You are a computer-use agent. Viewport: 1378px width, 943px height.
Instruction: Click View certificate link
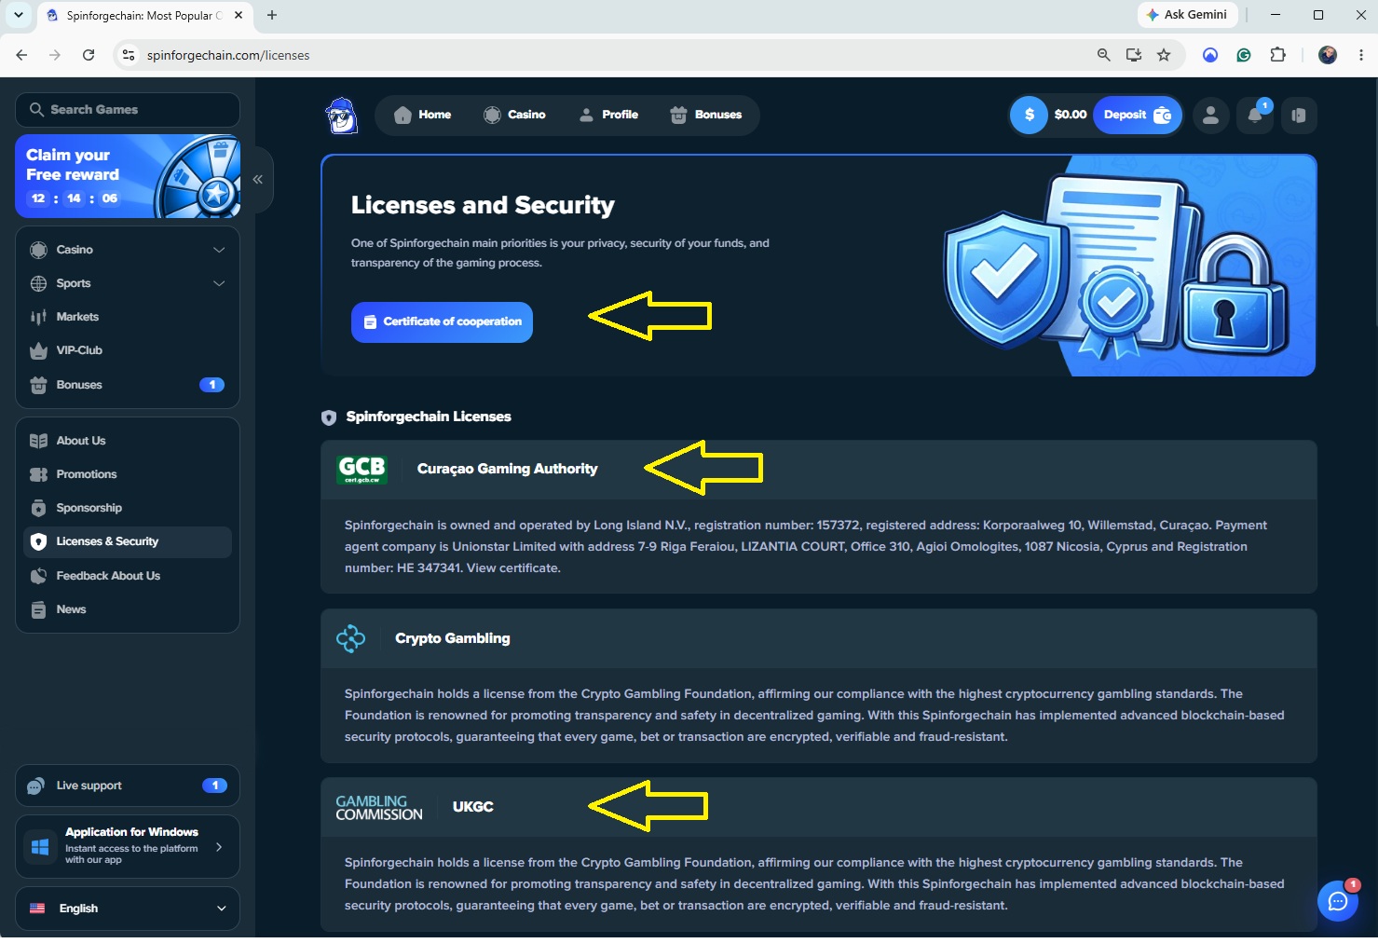(513, 568)
